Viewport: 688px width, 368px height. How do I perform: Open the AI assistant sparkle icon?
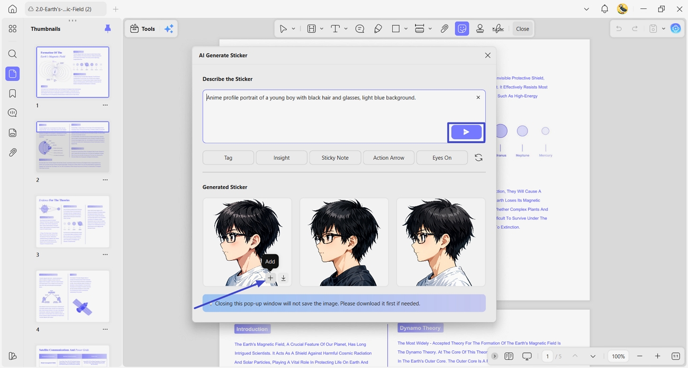(x=169, y=29)
